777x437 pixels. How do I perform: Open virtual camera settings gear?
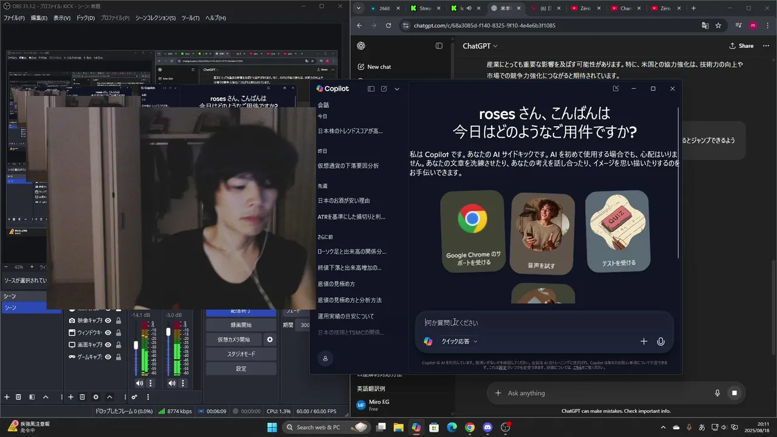(270, 339)
